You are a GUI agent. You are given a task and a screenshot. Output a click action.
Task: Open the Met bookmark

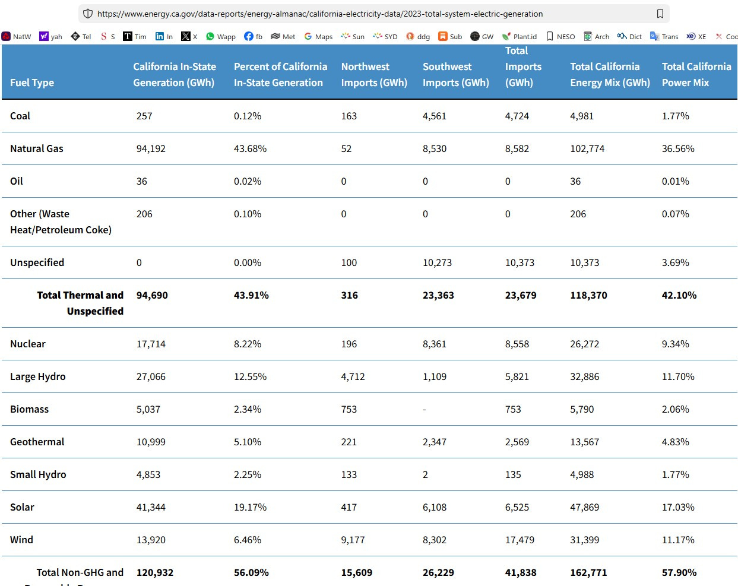tap(283, 36)
